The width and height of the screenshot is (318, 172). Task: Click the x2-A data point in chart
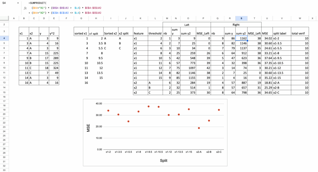click(199, 128)
